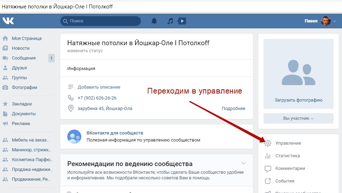Open Косметика Парфю.. group shortcut
The height and width of the screenshot is (193, 342).
[32, 160]
